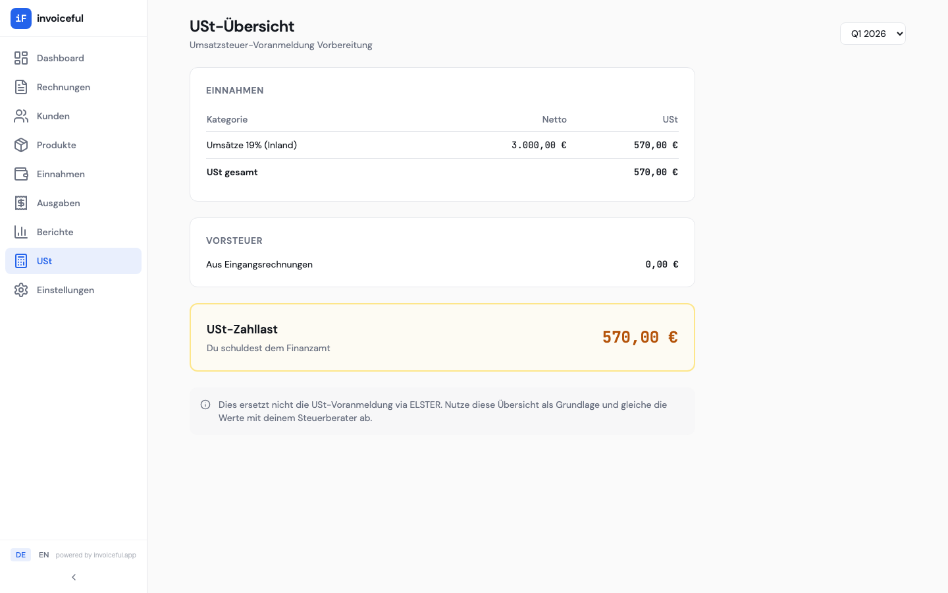Click 570,00 € in the Umsätze row
948x593 pixels.
pos(656,145)
